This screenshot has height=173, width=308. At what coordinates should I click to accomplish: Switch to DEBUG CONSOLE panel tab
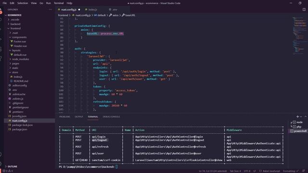click(x=111, y=117)
